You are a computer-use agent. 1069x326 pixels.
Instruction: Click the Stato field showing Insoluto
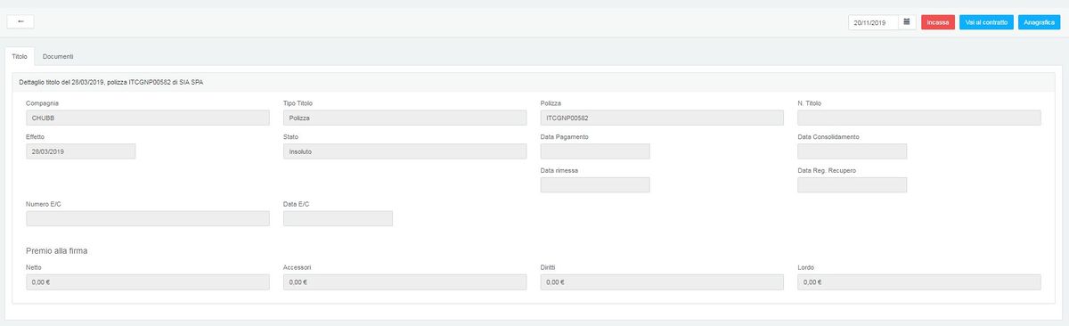coord(404,151)
